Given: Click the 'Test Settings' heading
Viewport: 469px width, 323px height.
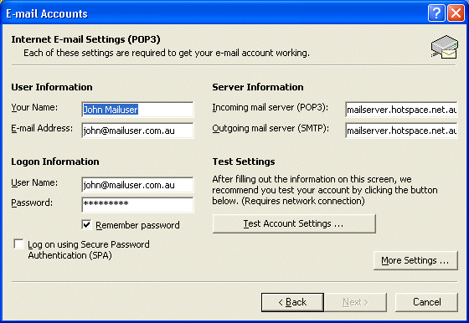Looking at the screenshot, I should click(x=244, y=161).
